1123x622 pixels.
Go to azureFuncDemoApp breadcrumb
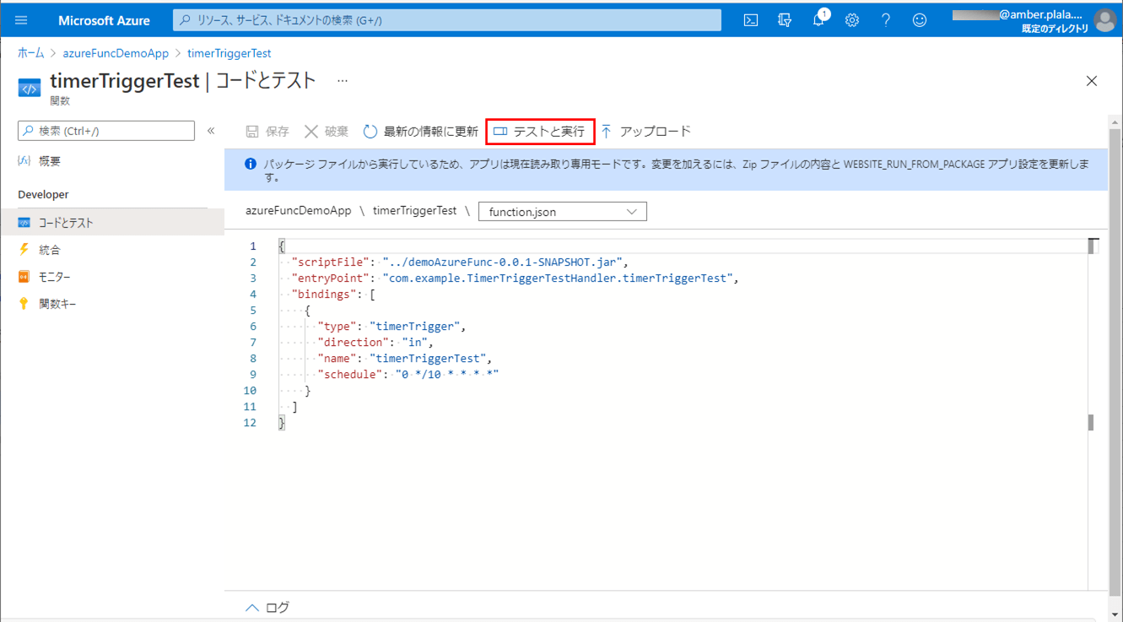point(116,53)
